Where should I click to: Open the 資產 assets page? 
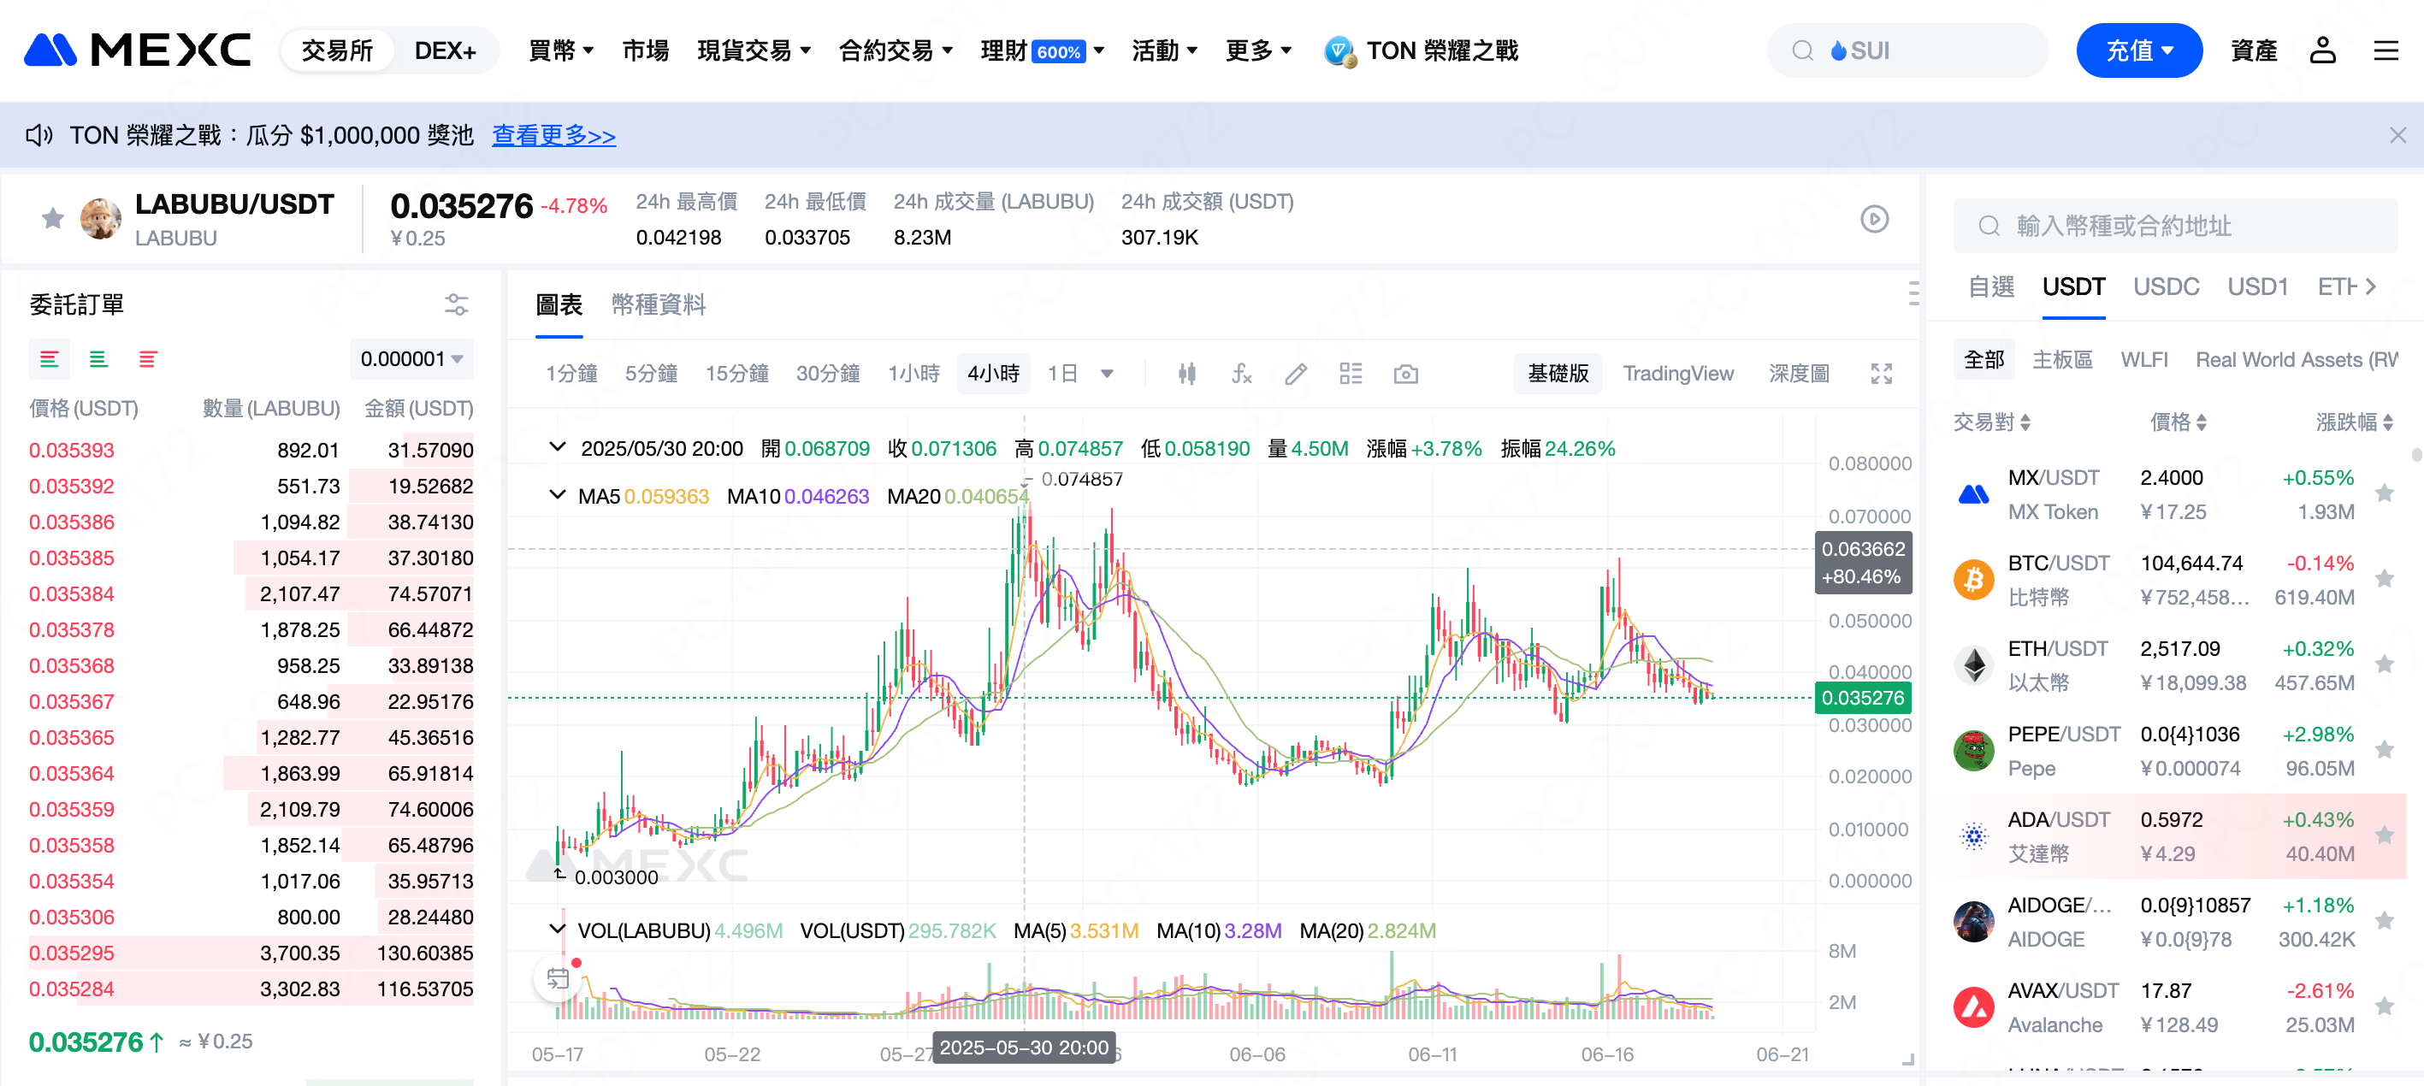(2254, 50)
